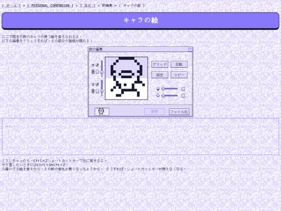Screen dimensions: 281x211
Task: Click the 保存 save button
Action: [155, 111]
